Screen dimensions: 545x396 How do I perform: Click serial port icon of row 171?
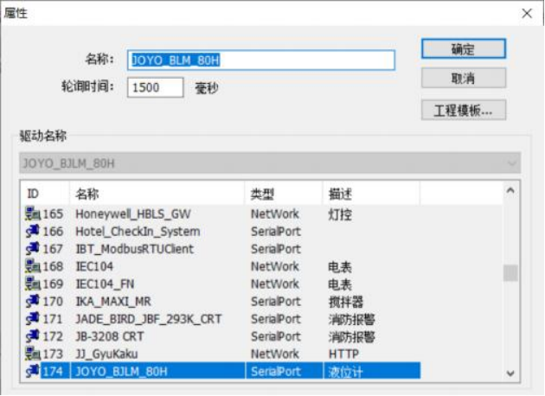click(33, 318)
